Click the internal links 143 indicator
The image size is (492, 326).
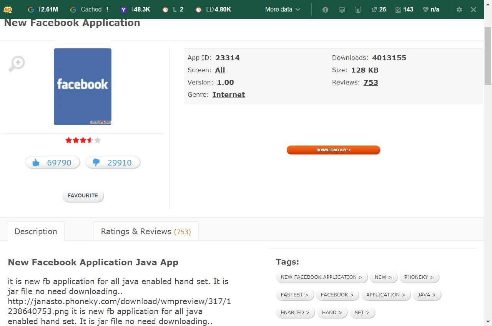click(x=404, y=9)
